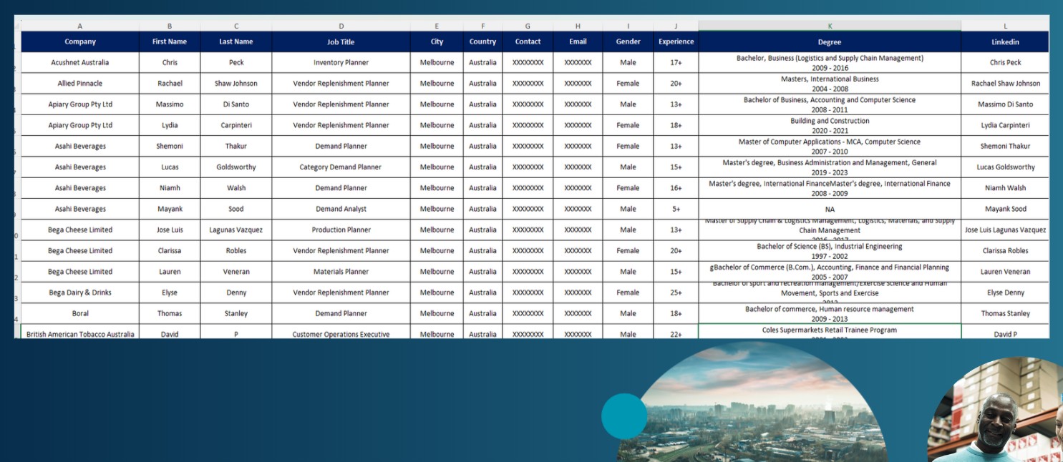Select the Linkedin cell "Rachael Shaw Johnson"
Image resolution: width=1063 pixels, height=462 pixels.
1005,84
